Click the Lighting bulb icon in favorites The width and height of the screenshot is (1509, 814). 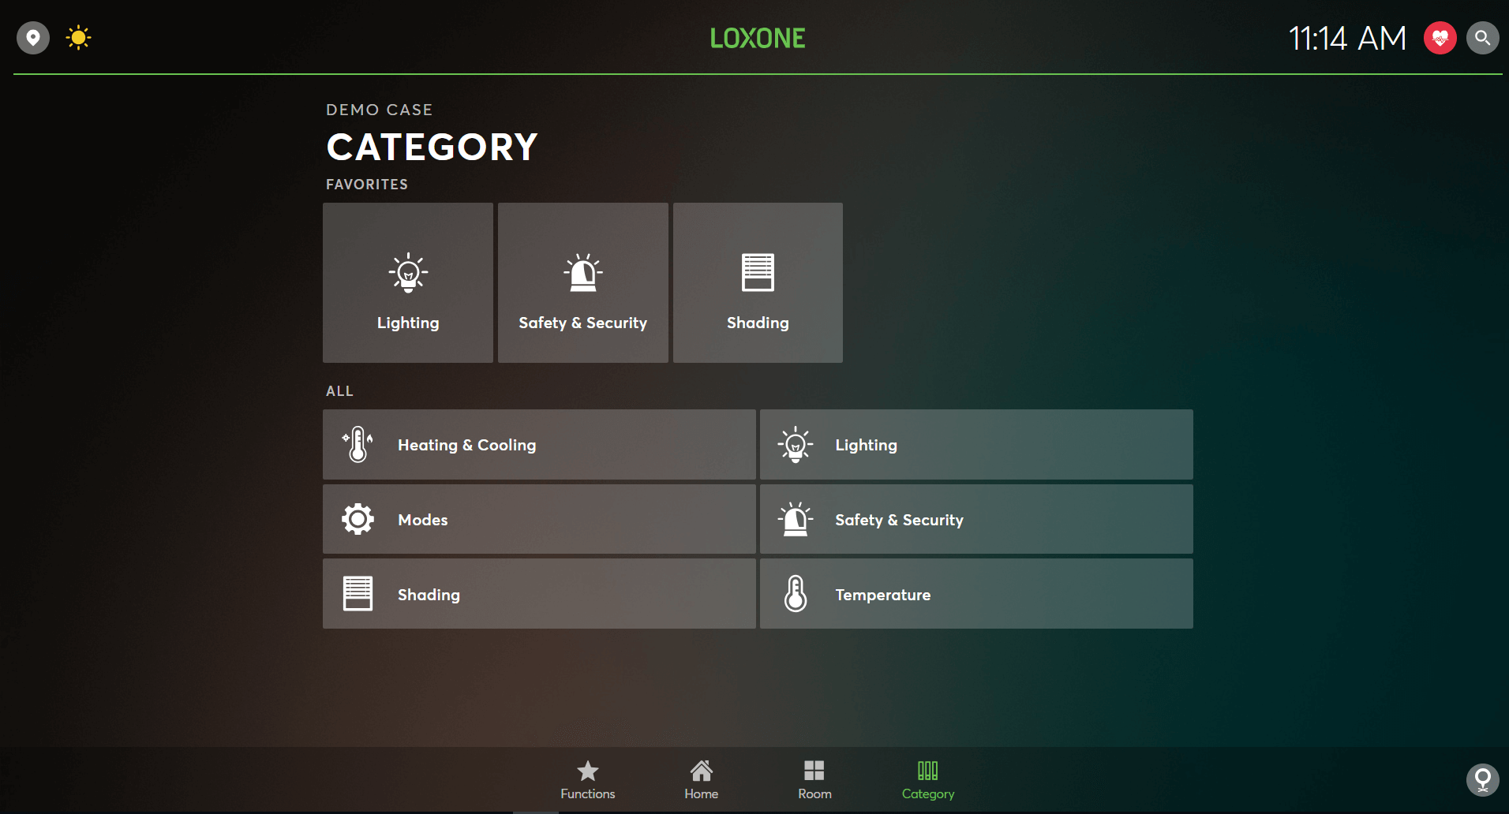(407, 272)
